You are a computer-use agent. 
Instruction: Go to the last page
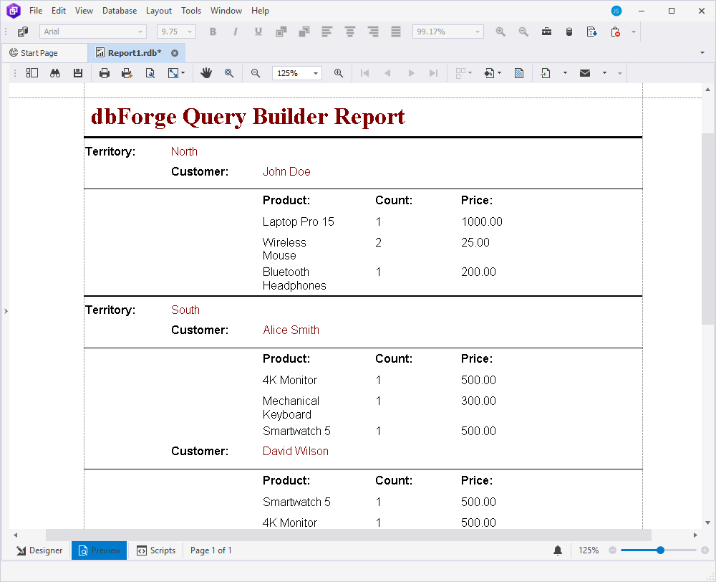pos(433,73)
